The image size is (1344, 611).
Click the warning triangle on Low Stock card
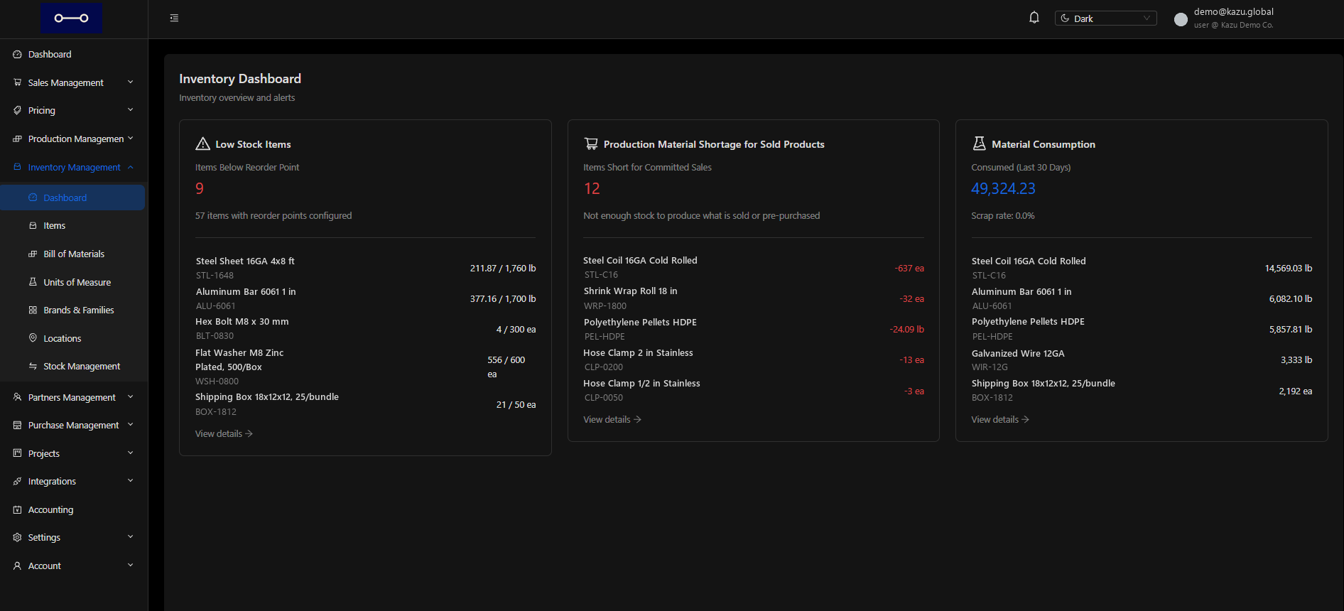202,144
